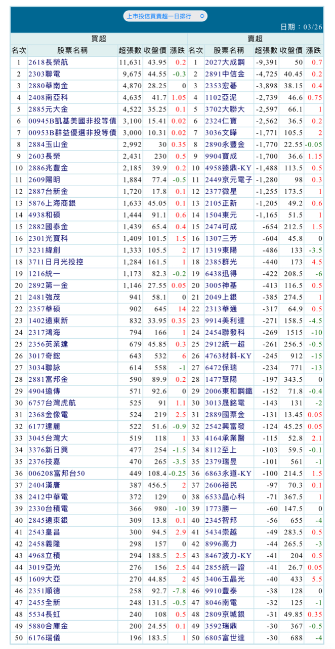This screenshot has width=335, height=649.
Task: Open stock link 6176瑞儀
Action: pos(44,638)
